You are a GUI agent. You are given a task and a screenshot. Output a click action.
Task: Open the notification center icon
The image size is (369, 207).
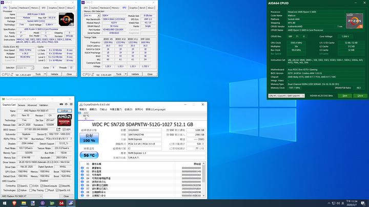click(x=363, y=203)
